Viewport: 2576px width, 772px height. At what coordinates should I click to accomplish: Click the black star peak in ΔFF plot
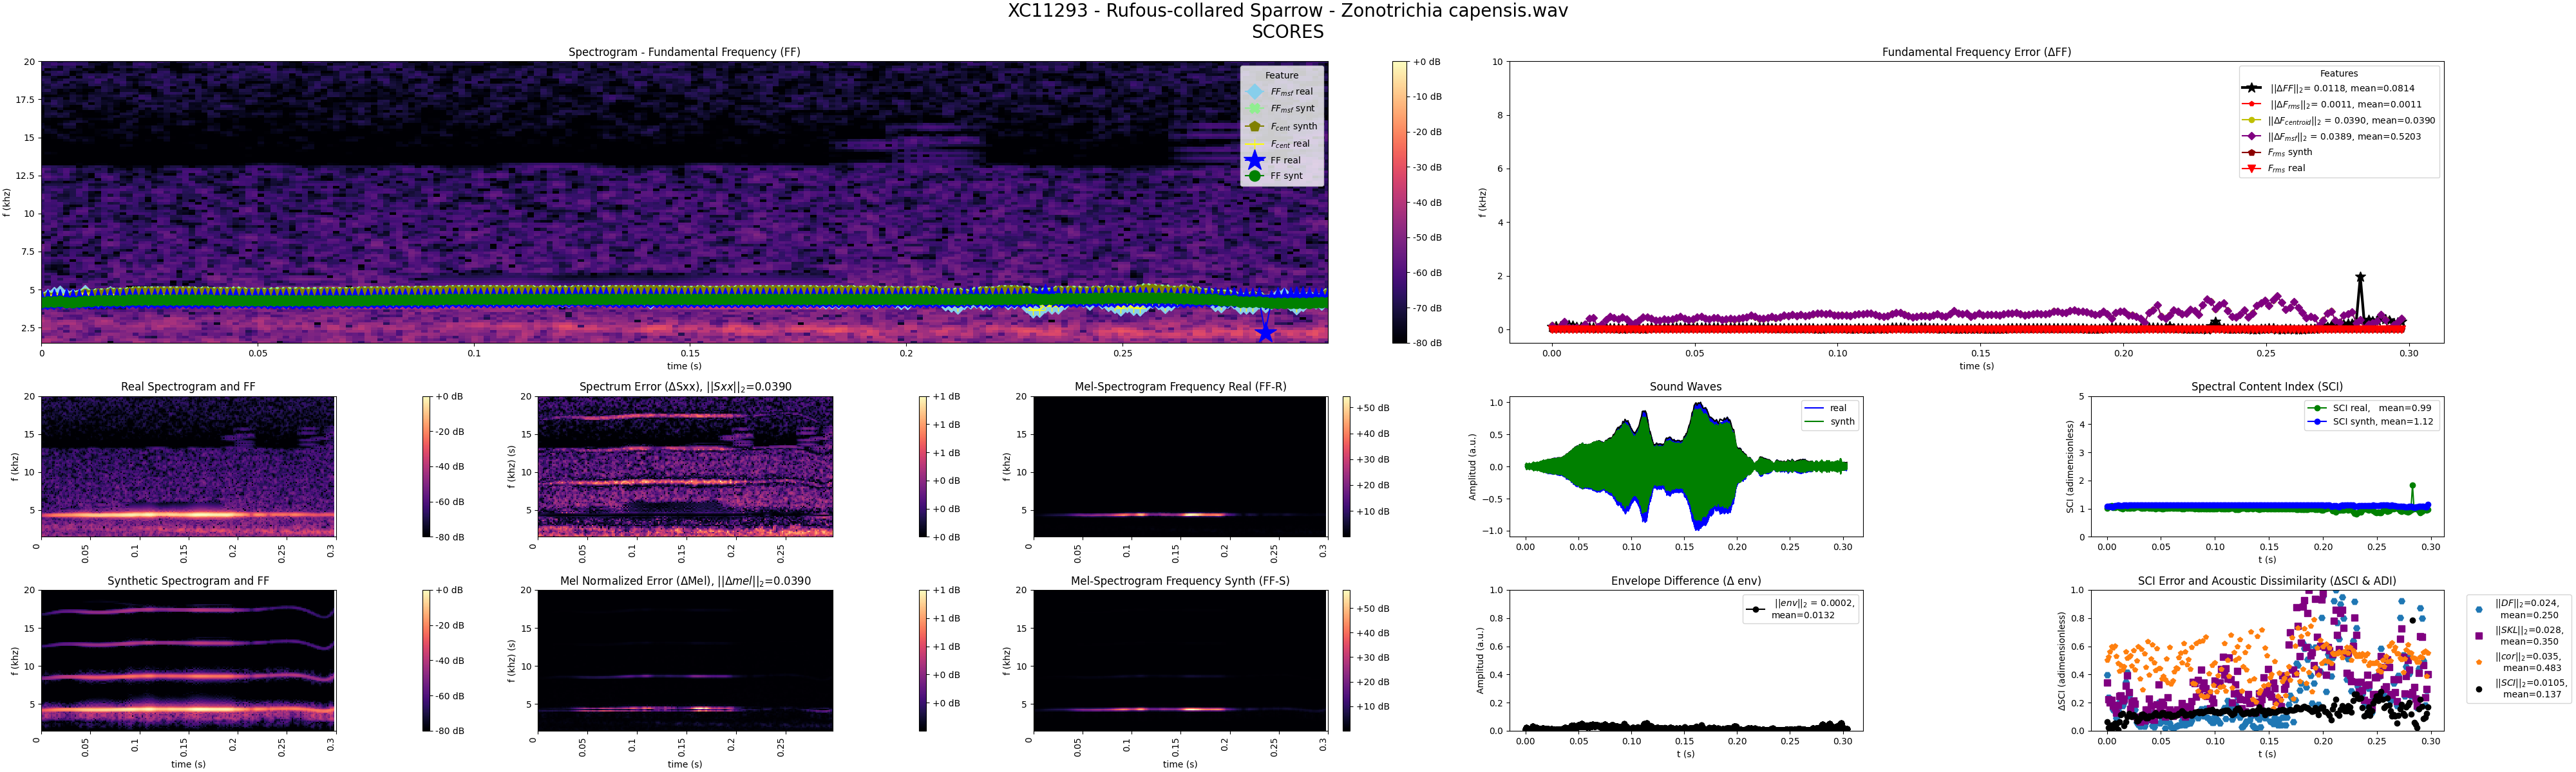click(x=2360, y=278)
